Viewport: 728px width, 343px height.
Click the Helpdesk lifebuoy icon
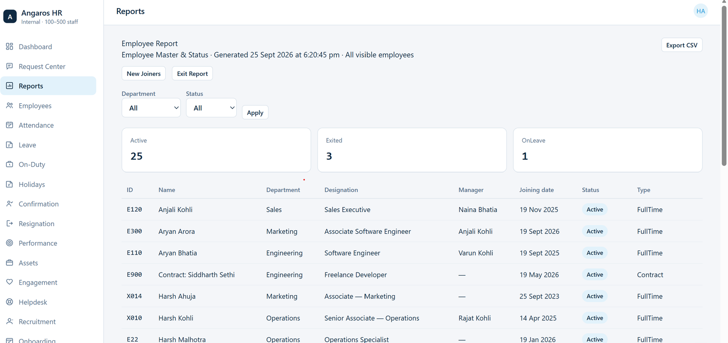coord(10,302)
